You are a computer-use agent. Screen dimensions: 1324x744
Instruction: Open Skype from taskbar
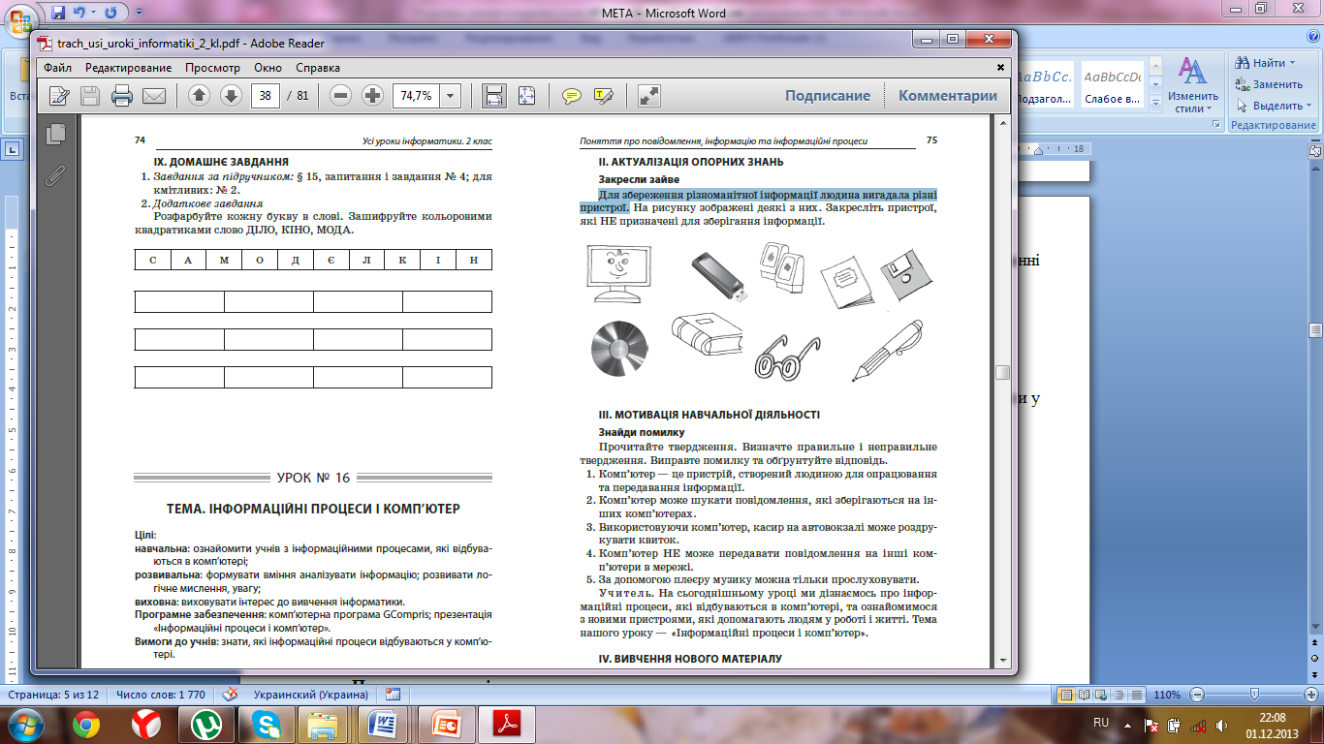click(x=265, y=725)
